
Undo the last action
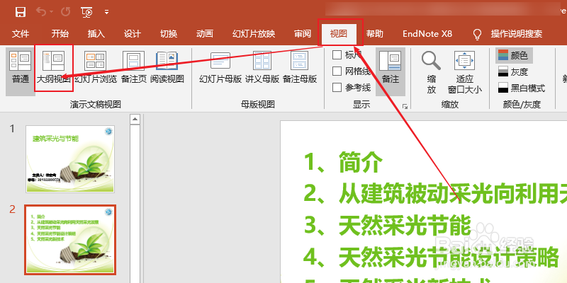coord(41,12)
